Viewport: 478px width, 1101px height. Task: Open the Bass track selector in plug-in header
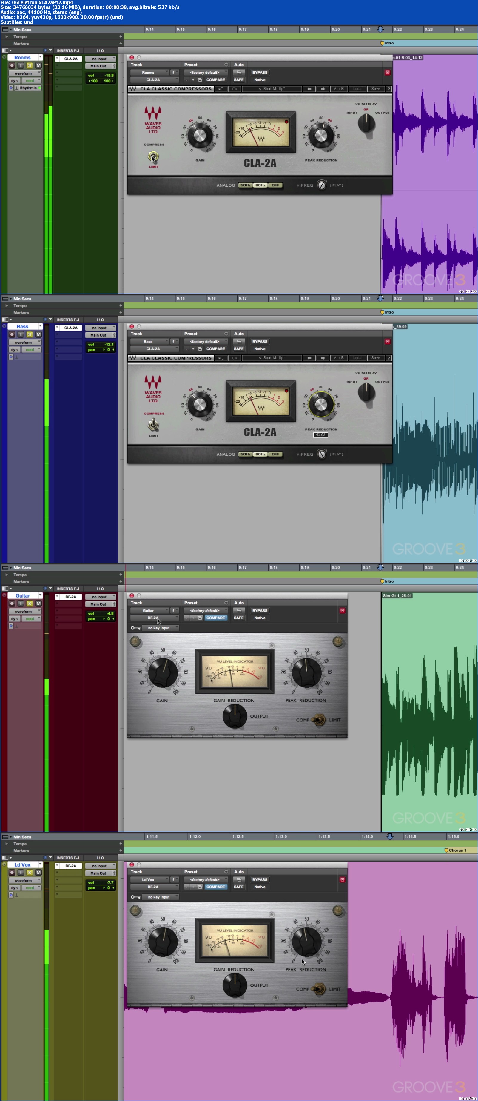click(149, 342)
